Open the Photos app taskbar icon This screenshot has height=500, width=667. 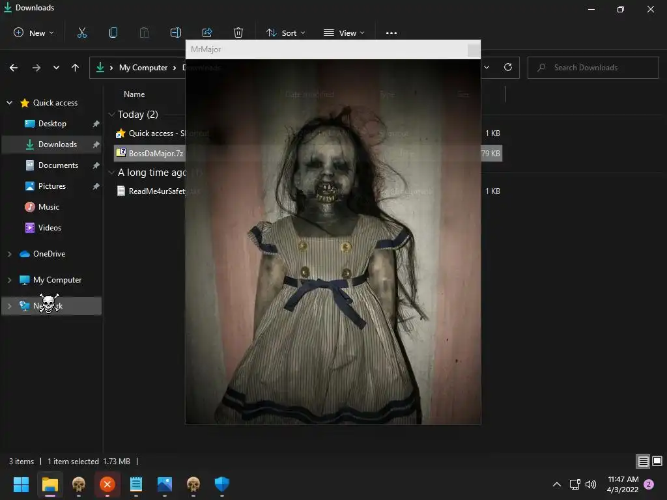pyautogui.click(x=165, y=484)
